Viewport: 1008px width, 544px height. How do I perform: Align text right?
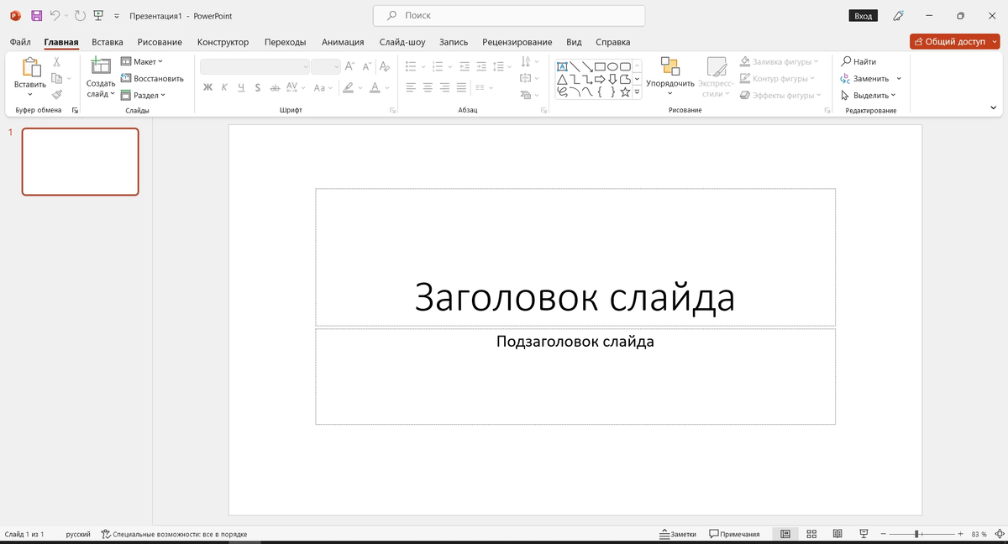coord(444,87)
